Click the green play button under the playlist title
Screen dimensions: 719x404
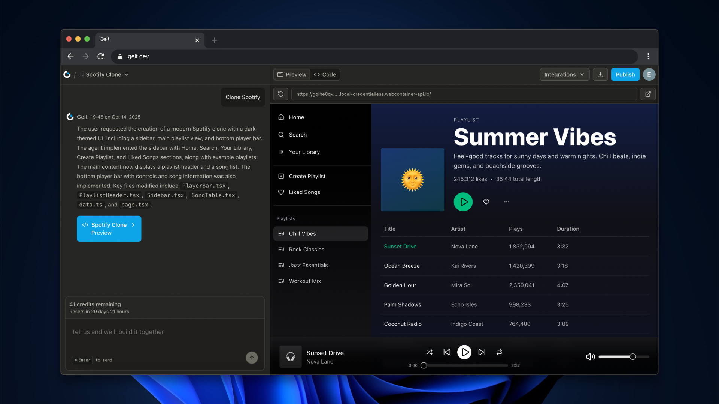click(x=463, y=202)
